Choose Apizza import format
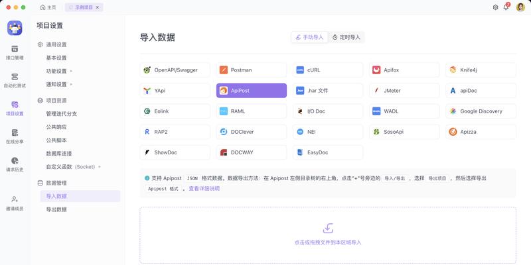Image resolution: width=531 pixels, height=265 pixels. pos(481,132)
